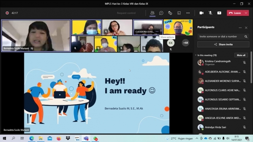
Task: Click the Windows Start button
Action: pyautogui.click(x=4, y=138)
